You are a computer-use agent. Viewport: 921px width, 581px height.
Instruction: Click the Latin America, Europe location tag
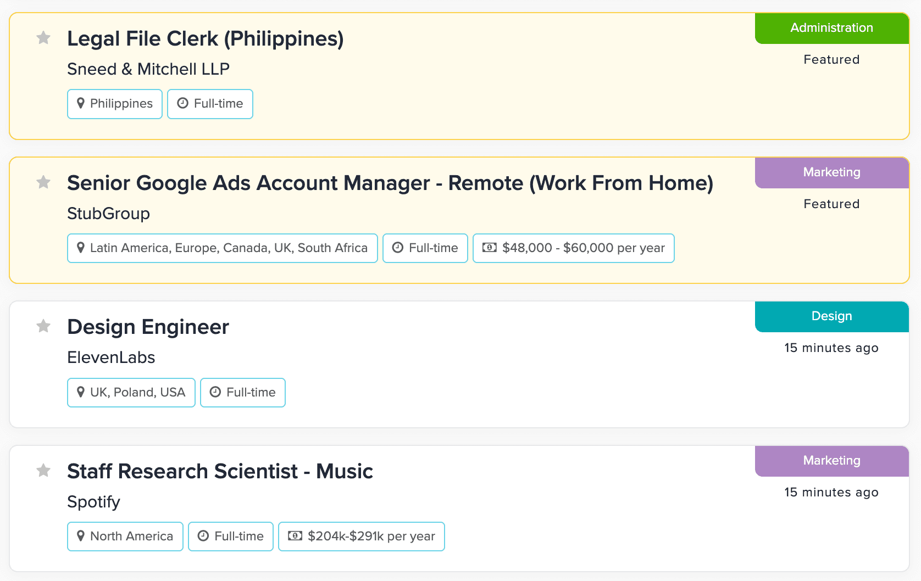tap(222, 248)
